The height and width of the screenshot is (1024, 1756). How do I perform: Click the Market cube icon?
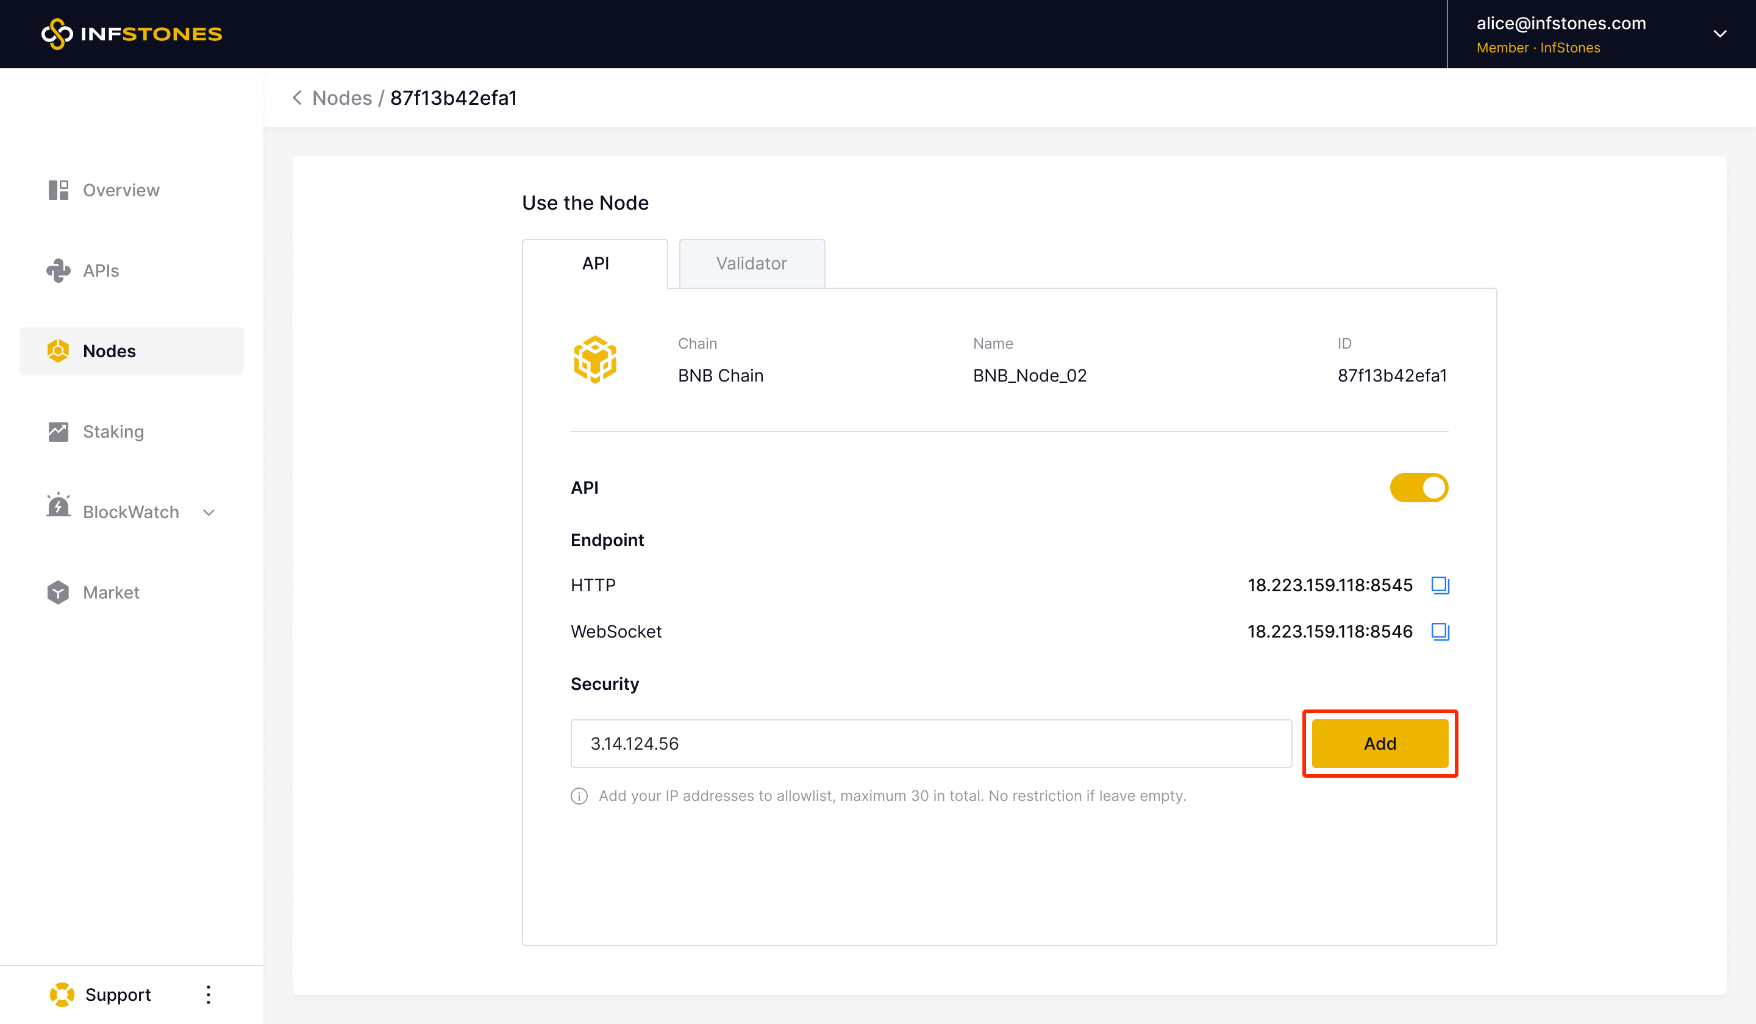click(59, 593)
